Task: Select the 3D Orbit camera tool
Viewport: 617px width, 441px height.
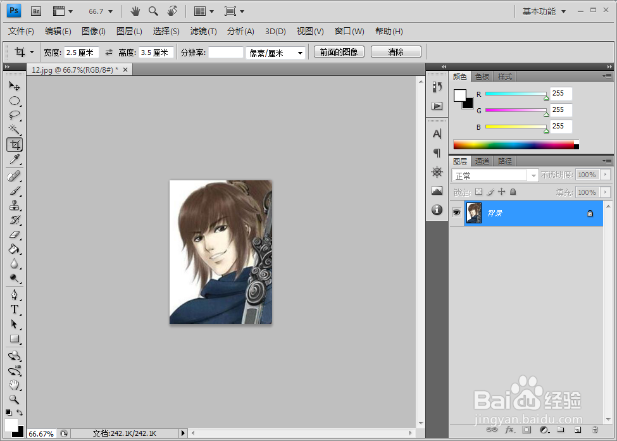Action: coord(15,371)
